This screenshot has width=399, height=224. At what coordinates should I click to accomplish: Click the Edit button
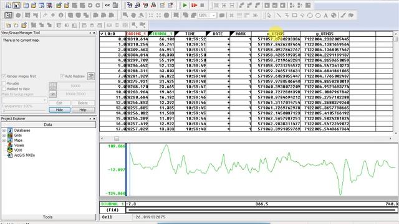[59, 103]
